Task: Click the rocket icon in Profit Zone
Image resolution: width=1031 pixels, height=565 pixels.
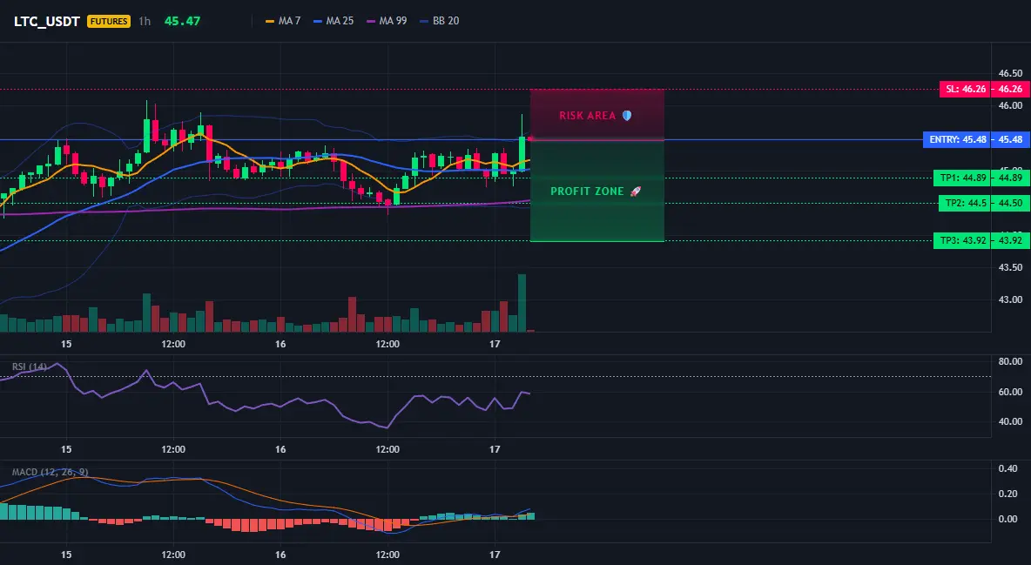Action: [635, 192]
